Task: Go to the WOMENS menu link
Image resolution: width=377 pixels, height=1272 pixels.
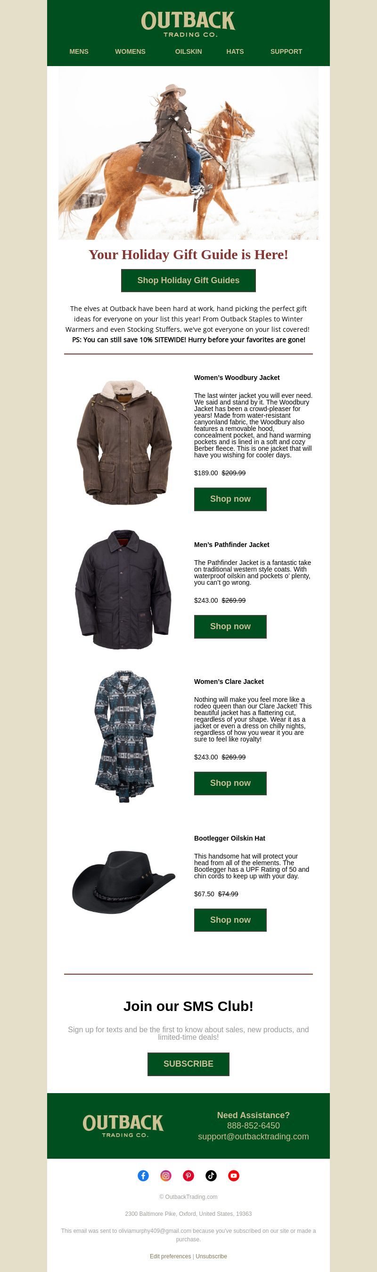Action: (x=130, y=51)
